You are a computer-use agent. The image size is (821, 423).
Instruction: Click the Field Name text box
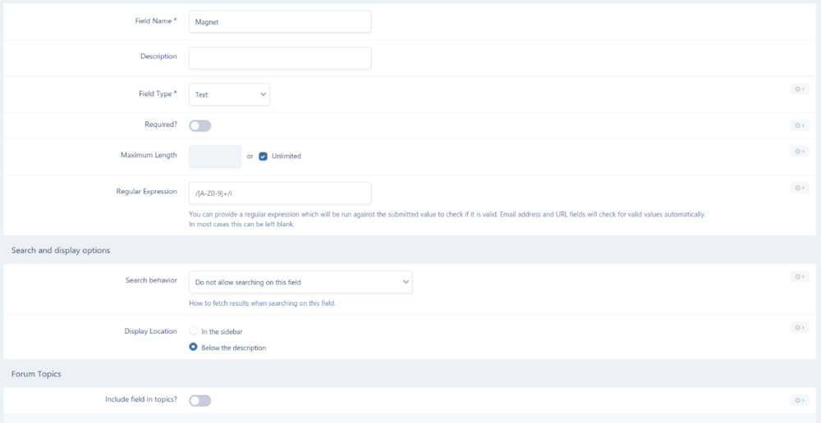(280, 22)
